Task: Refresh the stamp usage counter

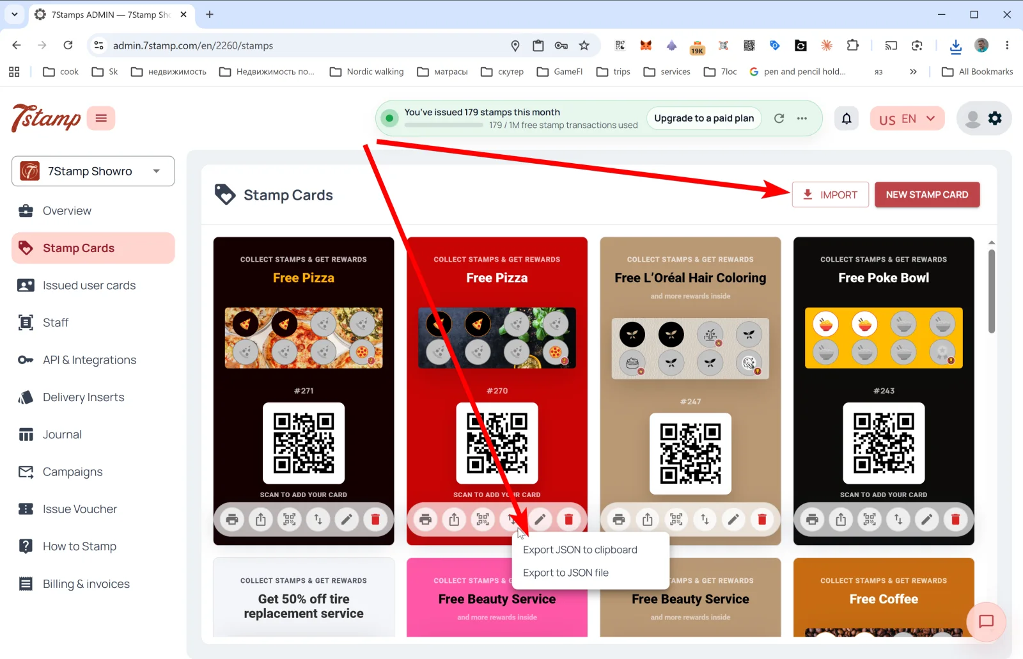Action: pyautogui.click(x=779, y=118)
